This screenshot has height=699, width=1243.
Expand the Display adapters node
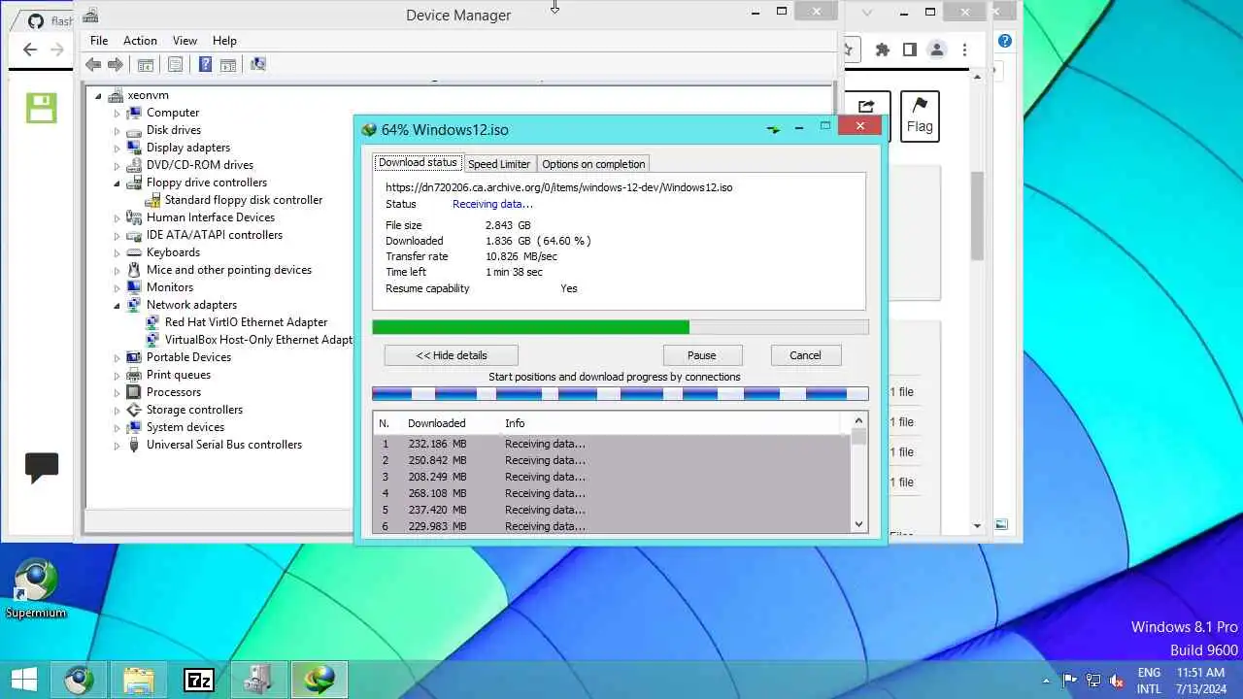(117, 148)
